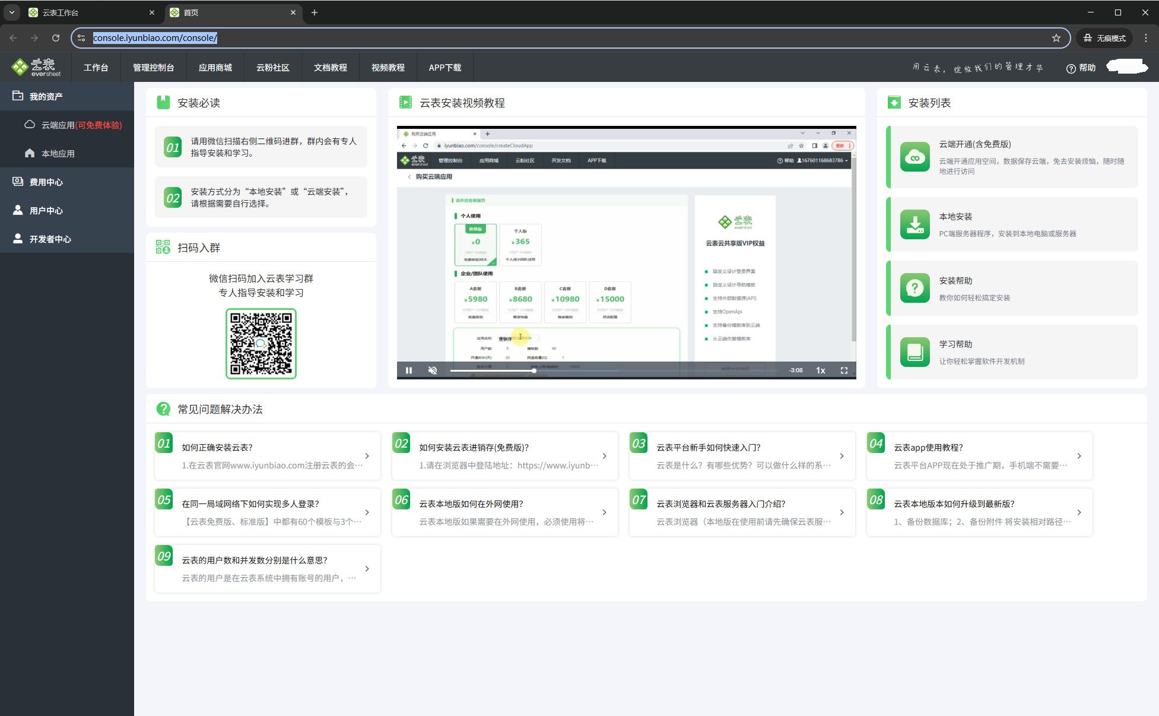Click the 安装帮助 question card icon
This screenshot has height=716, width=1159.
[x=915, y=288]
